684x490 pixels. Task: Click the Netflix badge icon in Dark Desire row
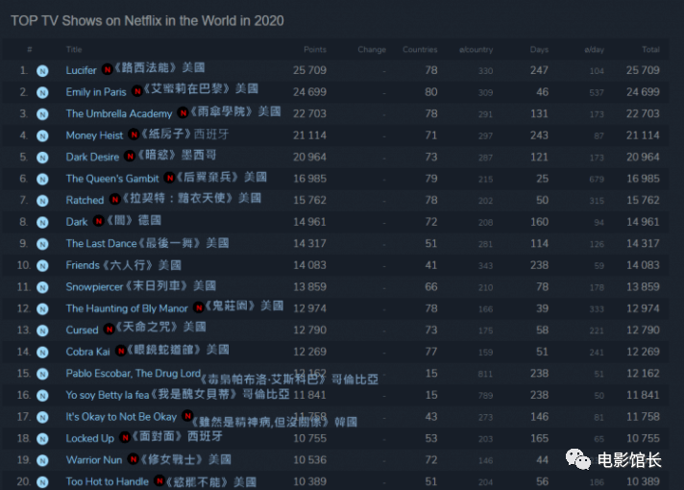(42, 158)
